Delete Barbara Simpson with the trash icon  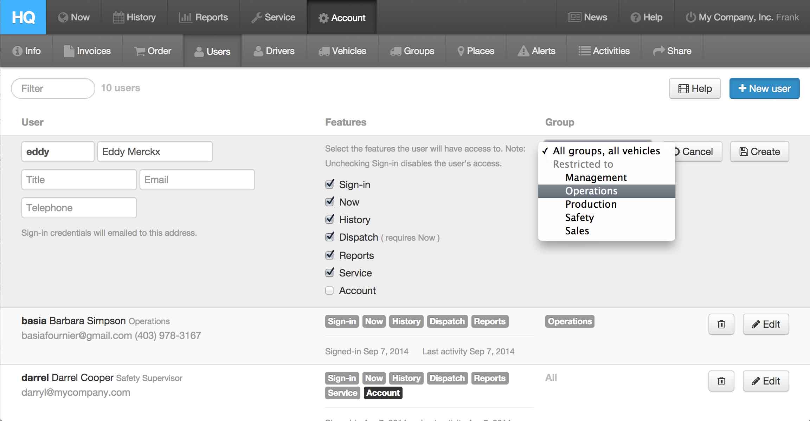(x=721, y=324)
